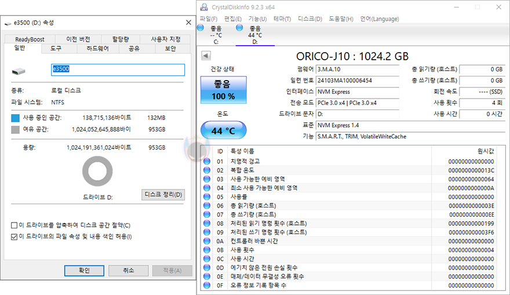Image resolution: width=510 pixels, height=295 pixels.
Task: Click the e3500 drive name input field
Action: (x=118, y=70)
